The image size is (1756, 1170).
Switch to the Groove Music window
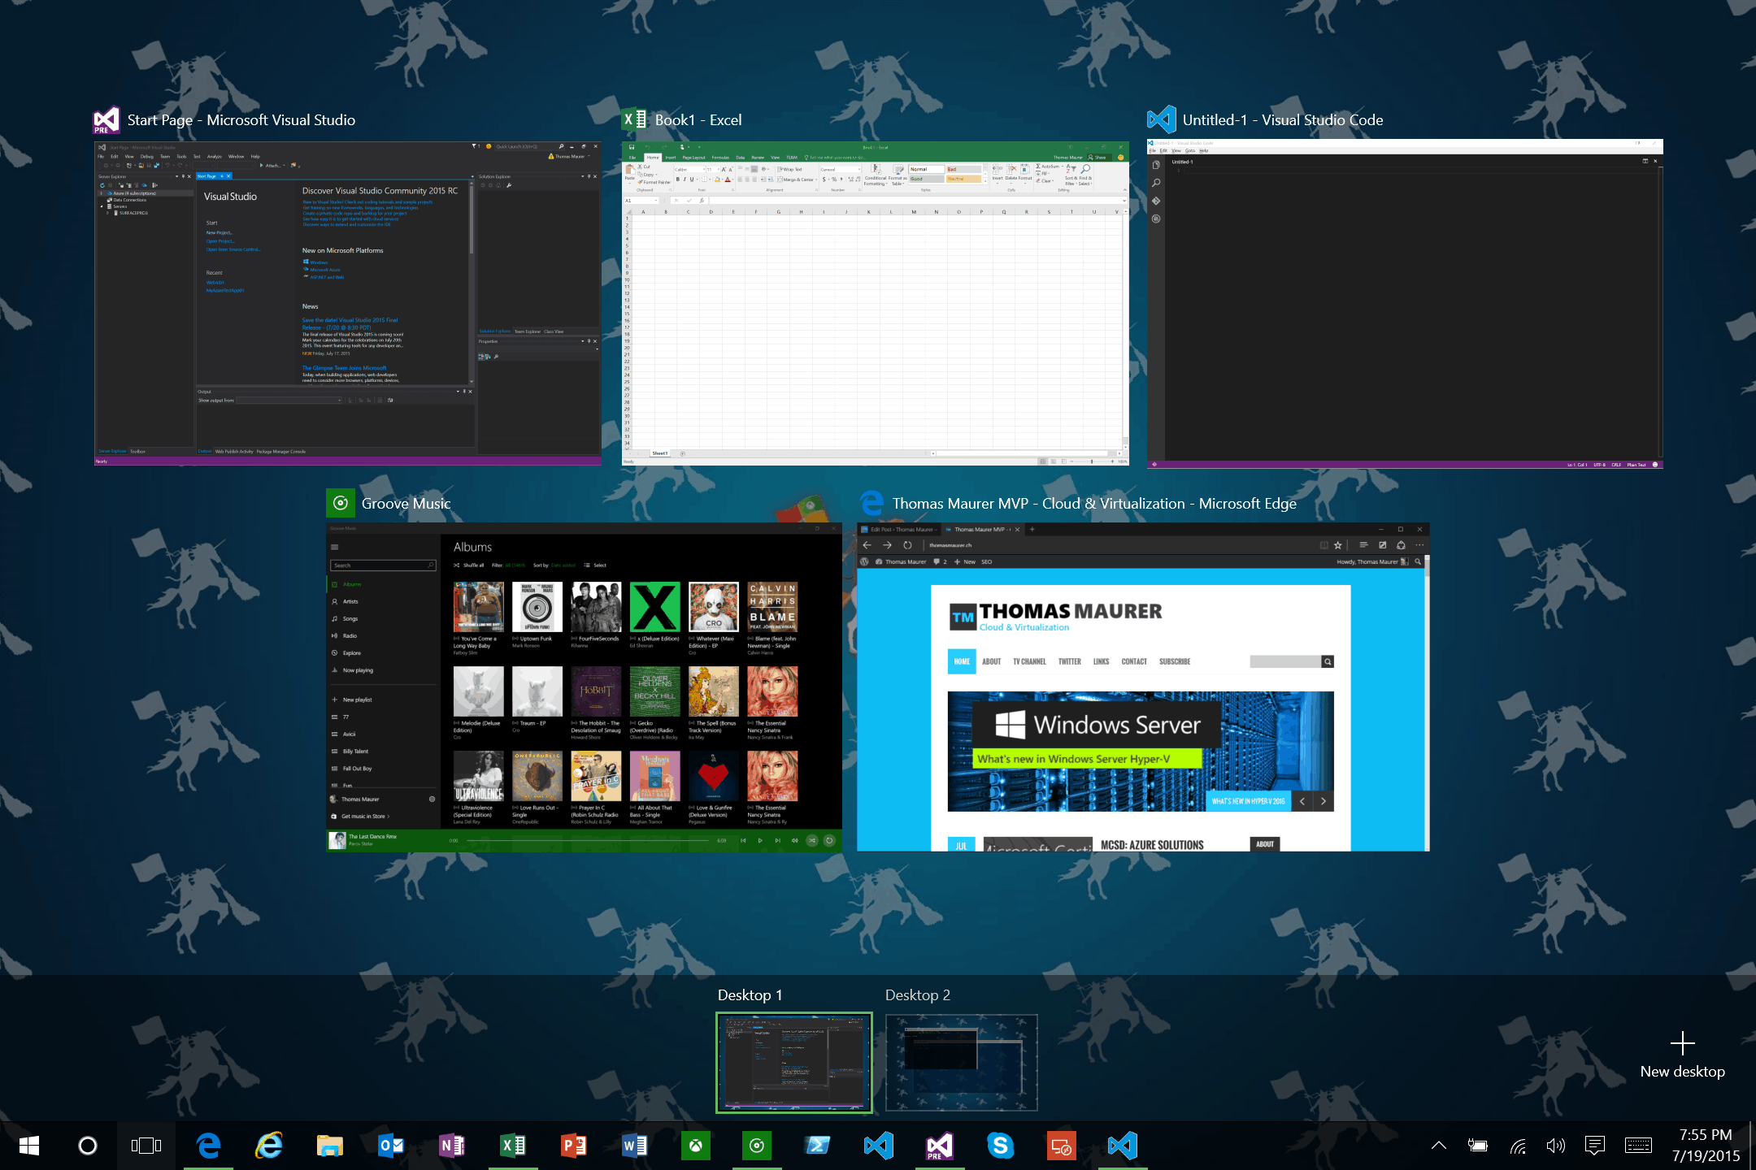[584, 687]
